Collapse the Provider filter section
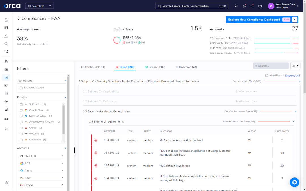Screen dimensions: 306x191 [x=65, y=97]
